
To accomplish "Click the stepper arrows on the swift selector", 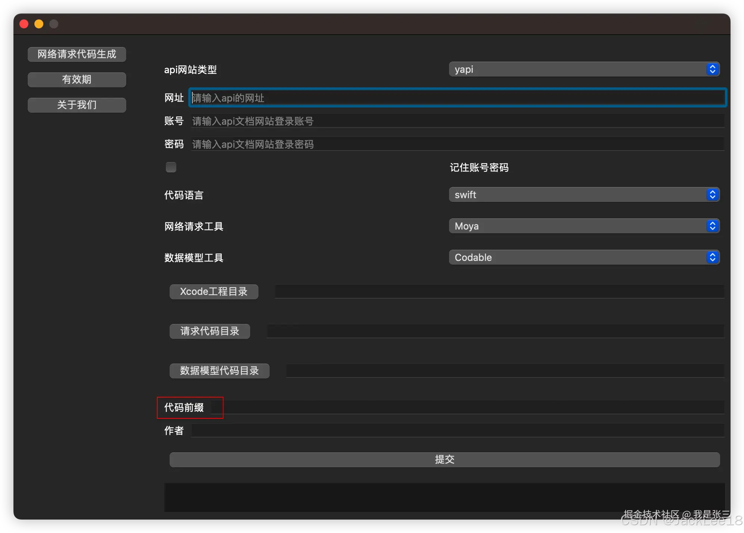I will [x=713, y=194].
